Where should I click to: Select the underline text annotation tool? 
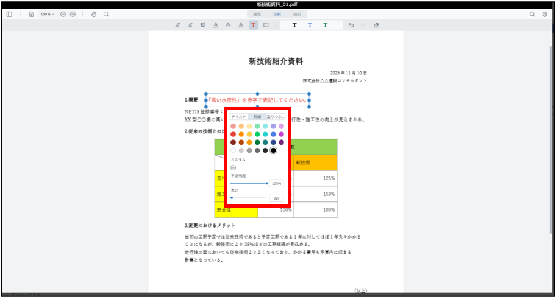tap(215, 25)
